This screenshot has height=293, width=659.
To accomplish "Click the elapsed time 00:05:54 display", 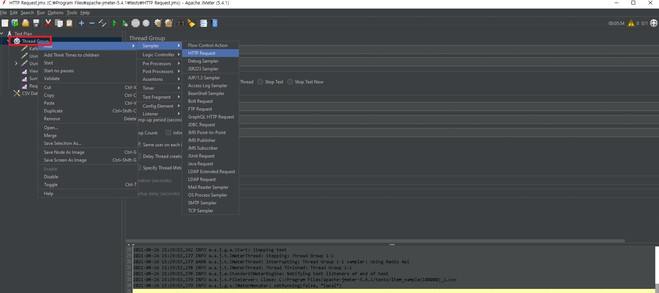I will pos(617,23).
